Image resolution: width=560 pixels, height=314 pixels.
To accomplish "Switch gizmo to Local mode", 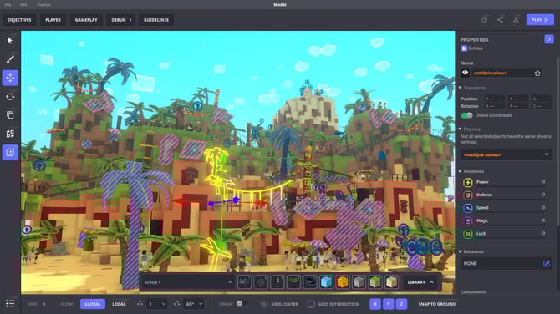I will [x=119, y=304].
